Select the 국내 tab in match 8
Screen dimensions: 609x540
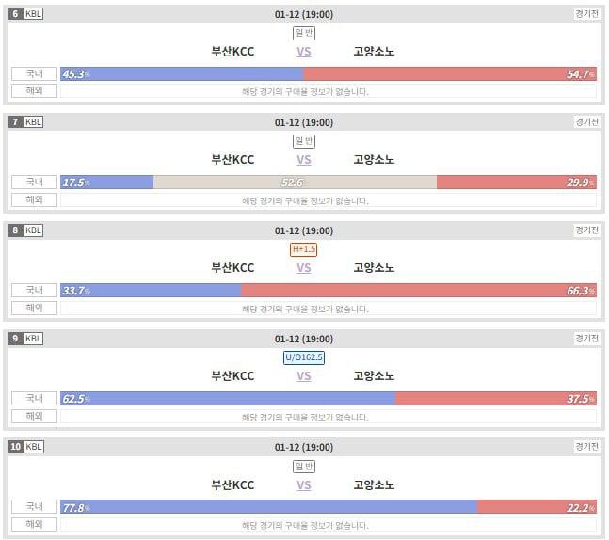click(x=34, y=291)
